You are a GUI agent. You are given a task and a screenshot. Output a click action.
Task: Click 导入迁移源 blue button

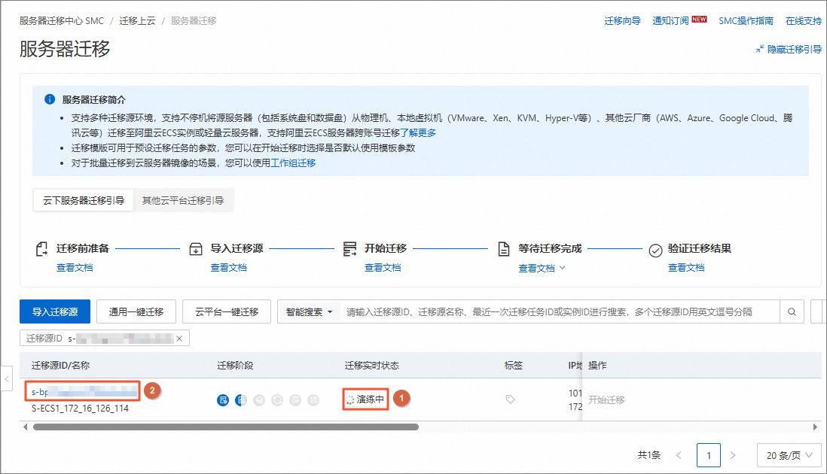55,311
